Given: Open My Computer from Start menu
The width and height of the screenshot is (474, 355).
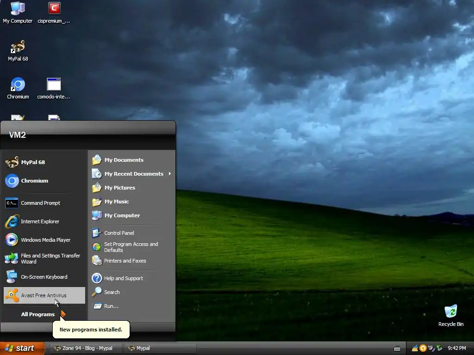Looking at the screenshot, I should [132, 215].
